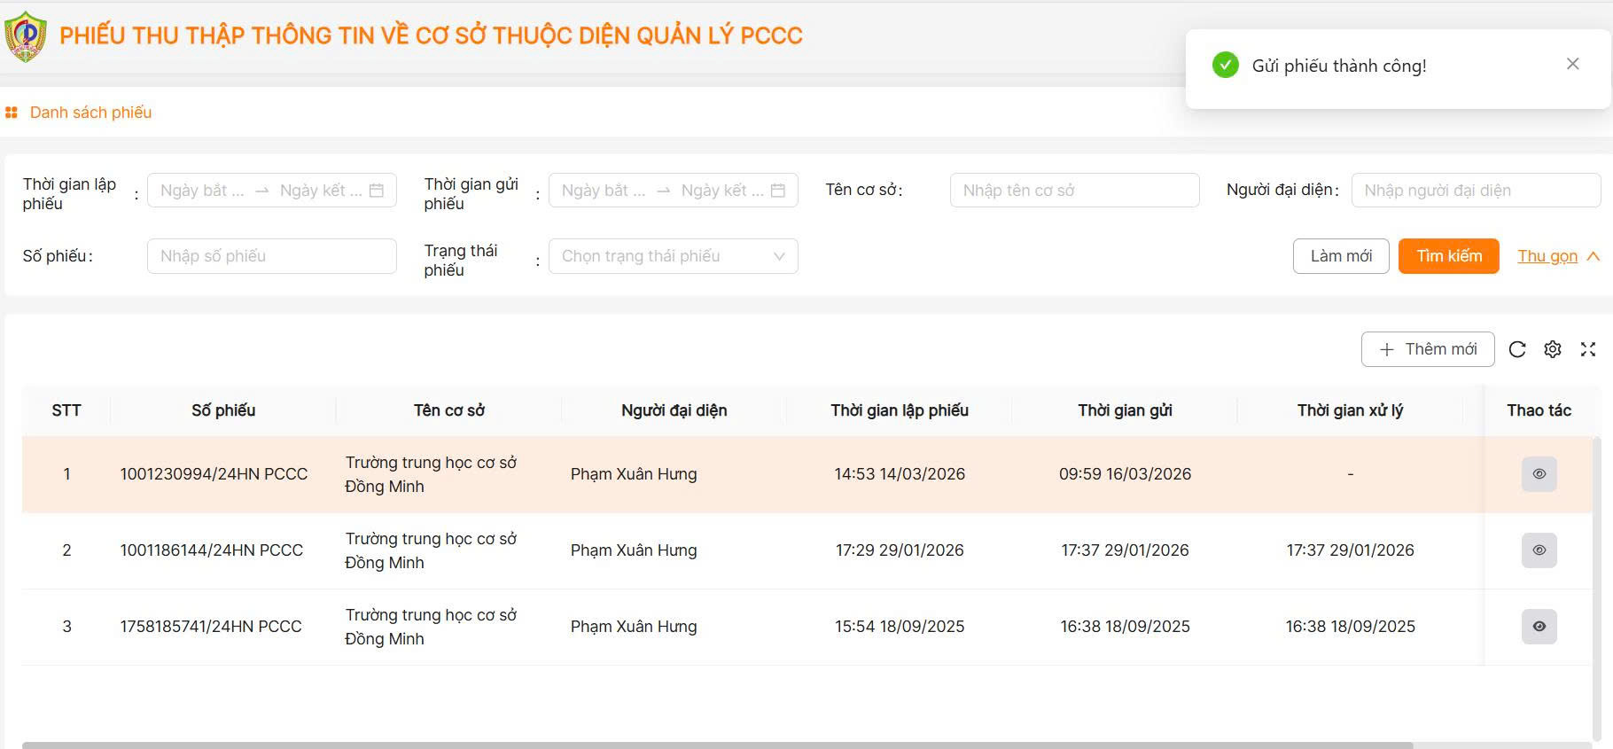View details of phiếu 1758185741/24HN PCCC
The image size is (1613, 749).
1539,627
